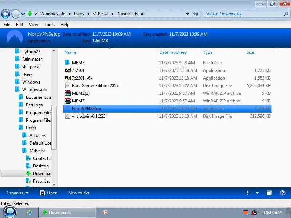Open the File menu
Image resolution: width=291 pixels, height=218 pixels.
click(7, 25)
